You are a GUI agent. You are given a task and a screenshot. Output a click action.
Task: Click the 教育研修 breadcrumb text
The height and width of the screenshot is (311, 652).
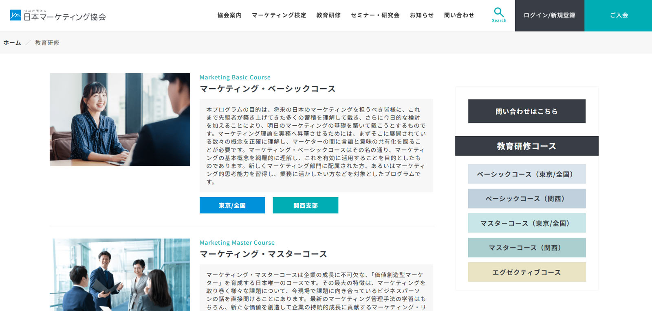[x=47, y=43]
